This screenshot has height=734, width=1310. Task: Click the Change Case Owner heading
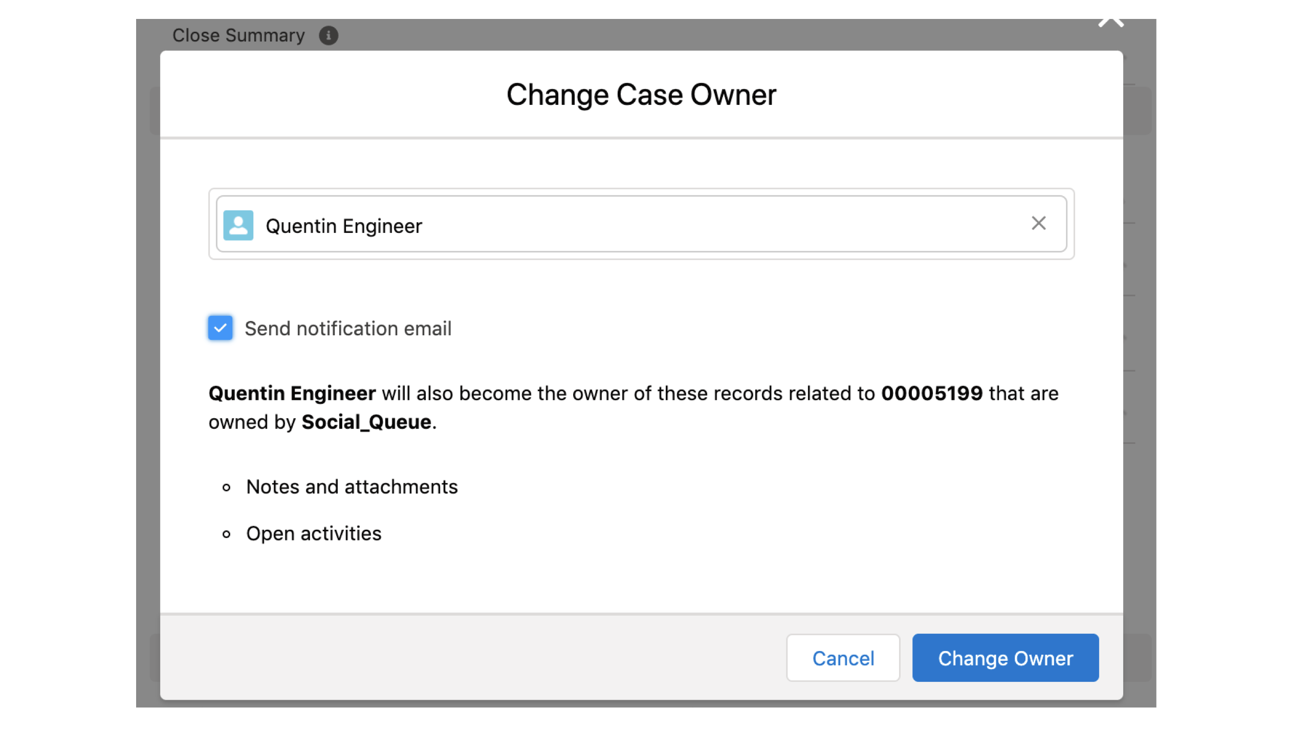(641, 95)
